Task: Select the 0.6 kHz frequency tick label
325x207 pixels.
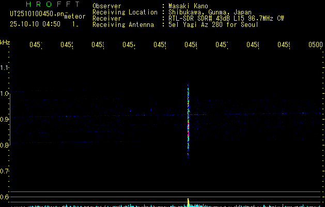Action: (x=5, y=197)
